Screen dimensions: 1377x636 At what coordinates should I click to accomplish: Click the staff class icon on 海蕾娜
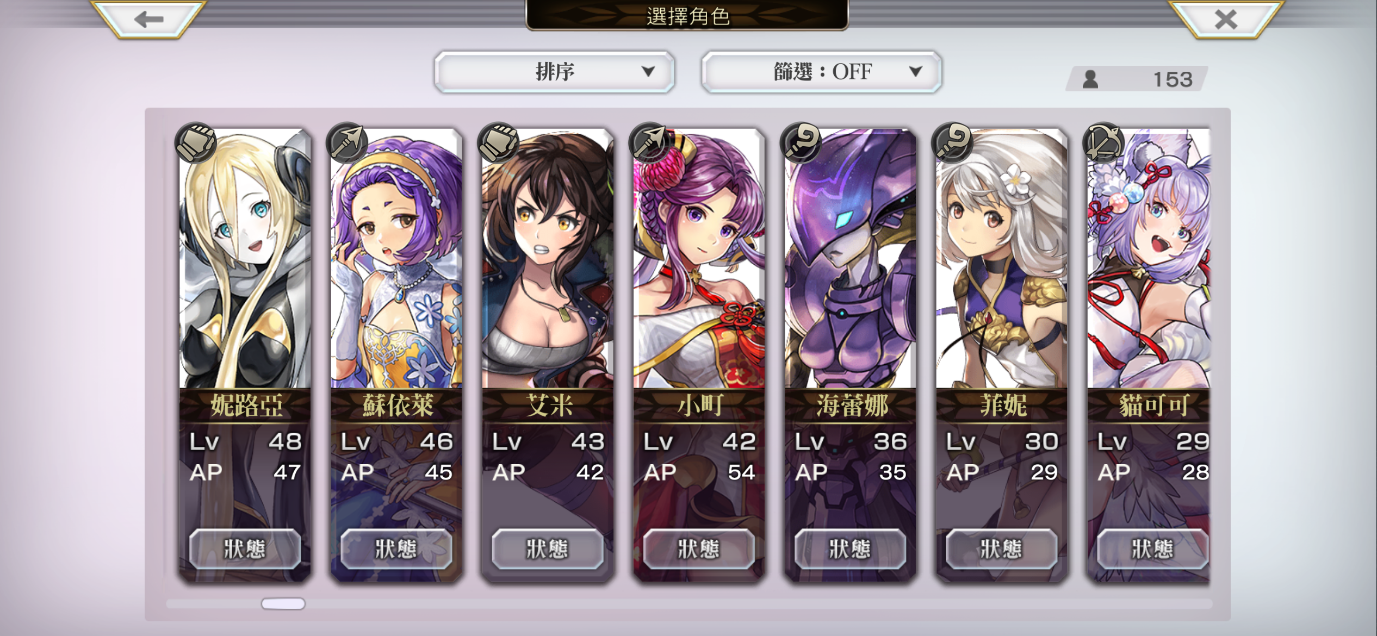point(801,143)
